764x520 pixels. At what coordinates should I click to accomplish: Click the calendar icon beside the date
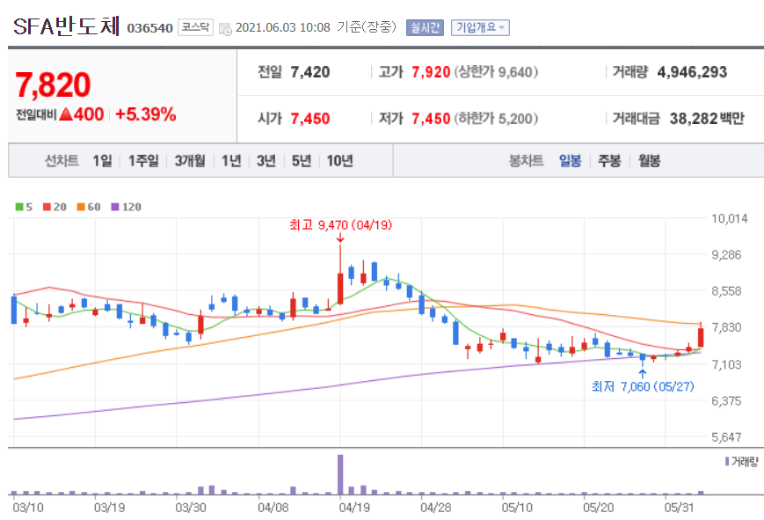225,29
